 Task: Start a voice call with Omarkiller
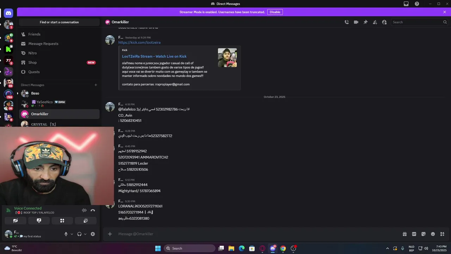(x=347, y=22)
